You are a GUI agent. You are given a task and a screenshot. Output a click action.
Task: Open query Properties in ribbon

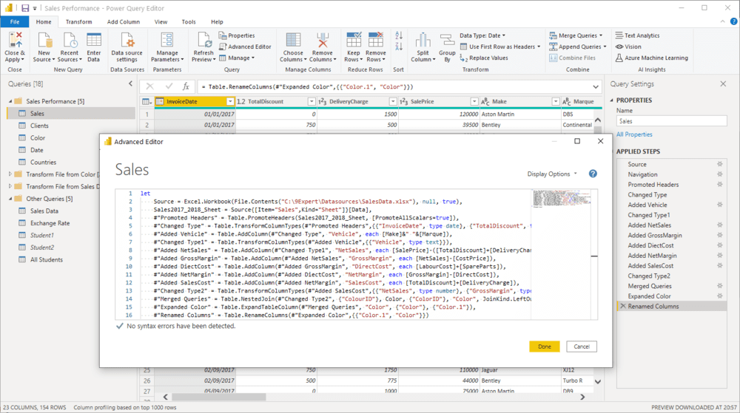[x=237, y=35]
